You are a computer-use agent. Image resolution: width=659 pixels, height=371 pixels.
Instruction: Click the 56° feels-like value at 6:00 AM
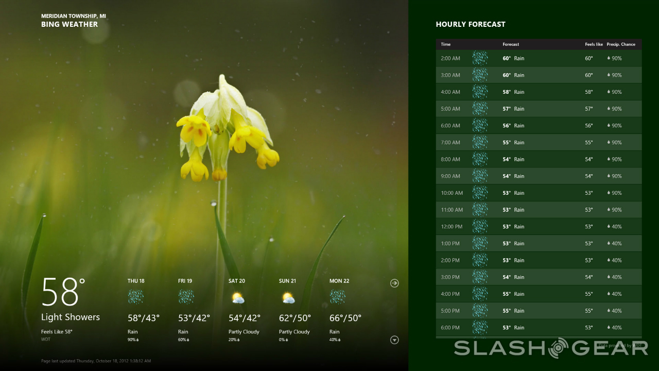click(x=589, y=126)
